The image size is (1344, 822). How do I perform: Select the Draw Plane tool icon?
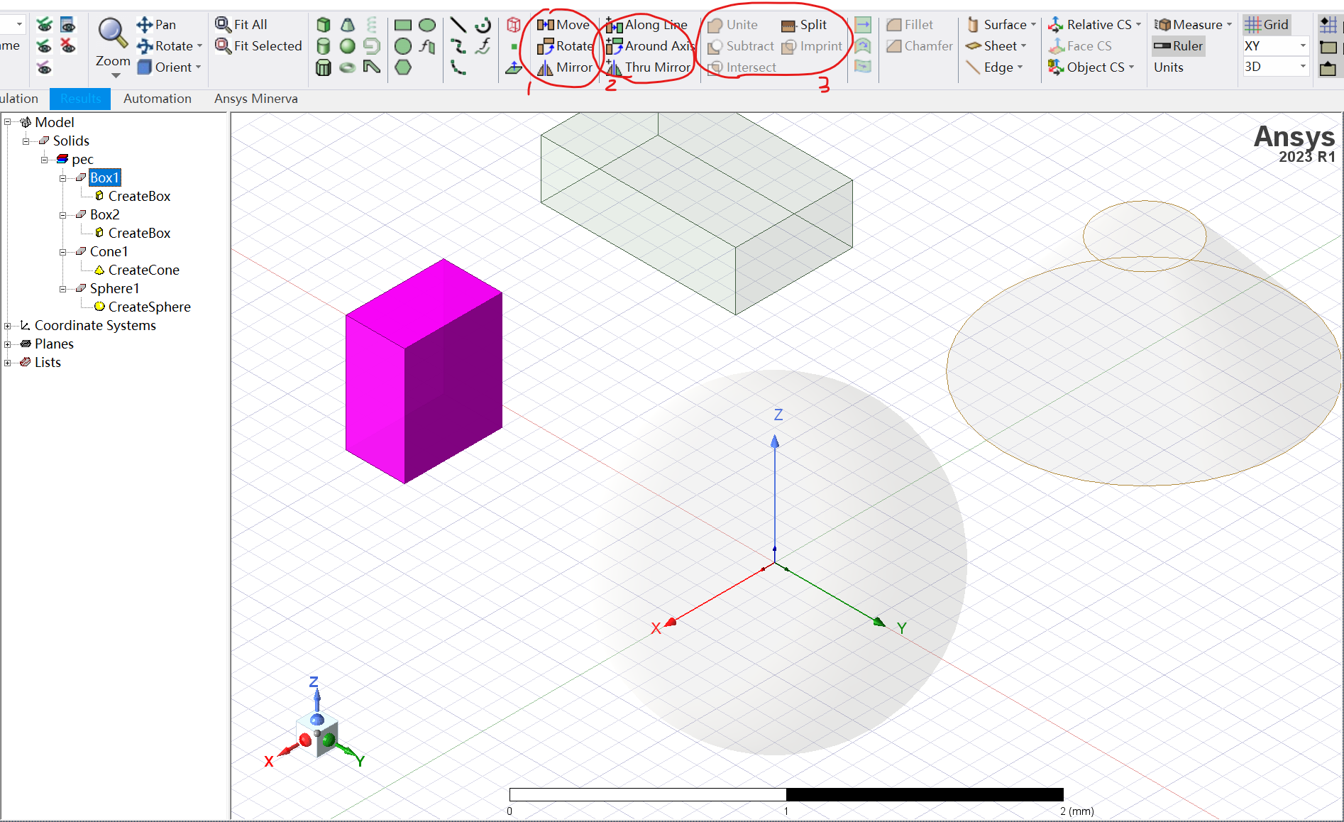pyautogui.click(x=514, y=68)
